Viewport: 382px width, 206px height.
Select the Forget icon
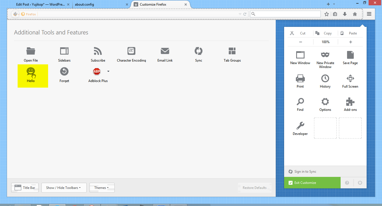[x=64, y=71]
